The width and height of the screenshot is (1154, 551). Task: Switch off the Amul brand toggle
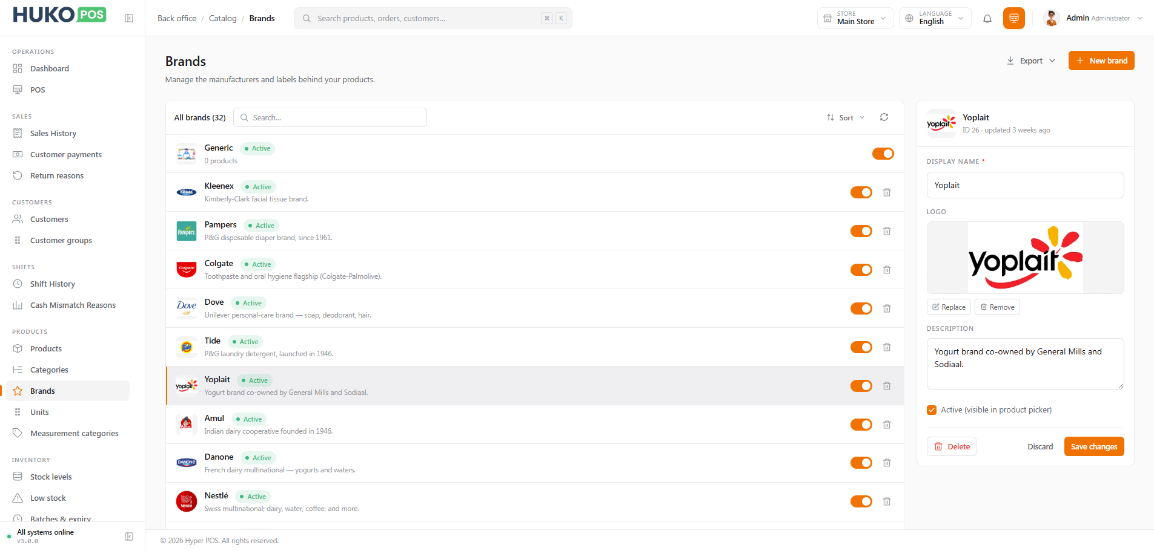click(861, 425)
